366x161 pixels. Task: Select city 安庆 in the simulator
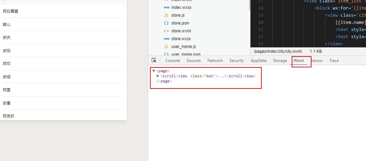[6, 37]
